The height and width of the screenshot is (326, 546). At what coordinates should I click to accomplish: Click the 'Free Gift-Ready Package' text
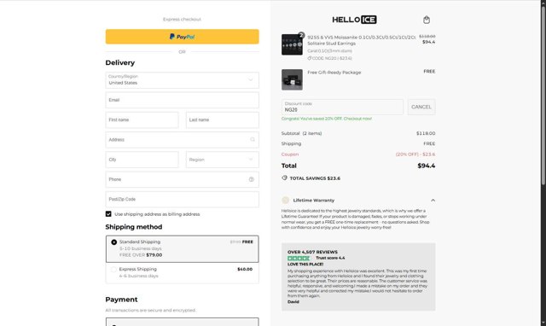334,73
